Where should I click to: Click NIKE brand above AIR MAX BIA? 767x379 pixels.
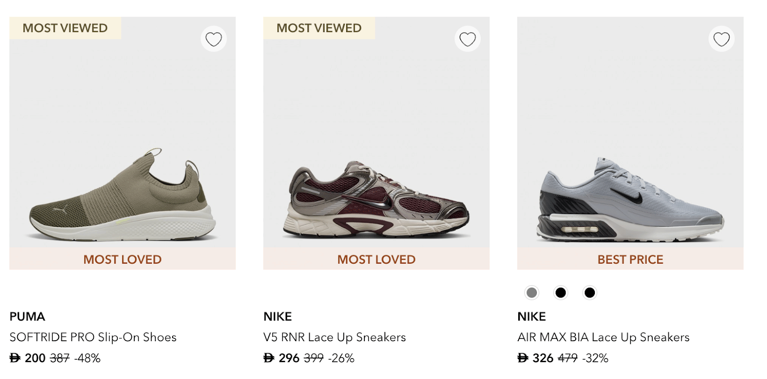coord(532,317)
